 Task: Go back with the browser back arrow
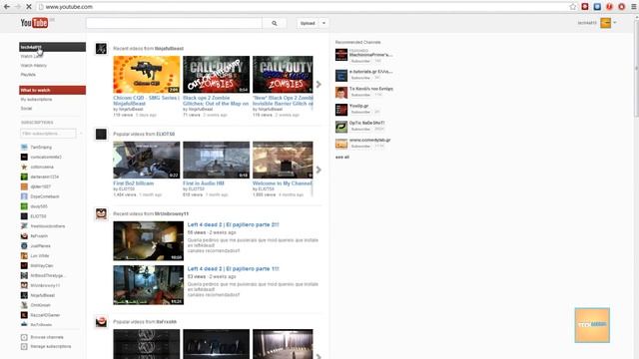click(x=7, y=7)
